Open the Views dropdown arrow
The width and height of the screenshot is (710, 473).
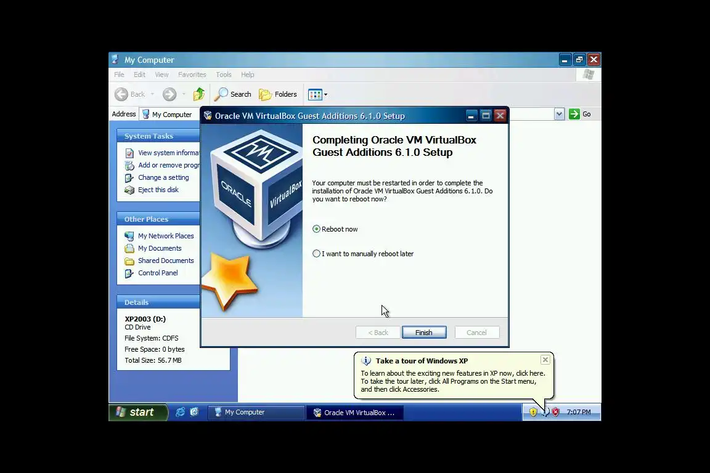coord(325,95)
